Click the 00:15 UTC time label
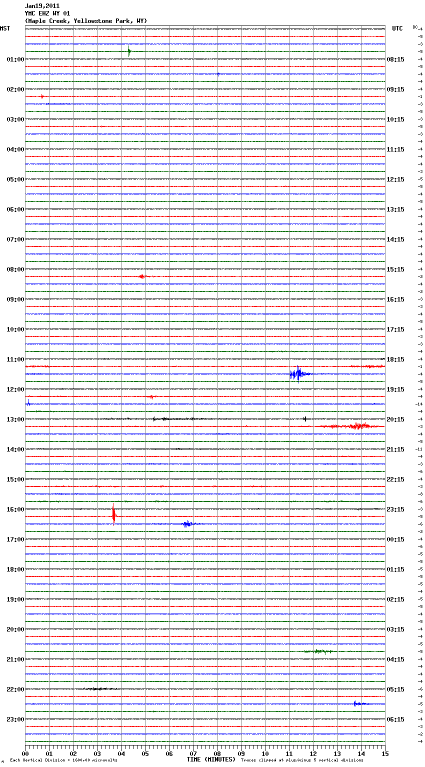Screen dimensions: 425x767 click(x=395, y=539)
